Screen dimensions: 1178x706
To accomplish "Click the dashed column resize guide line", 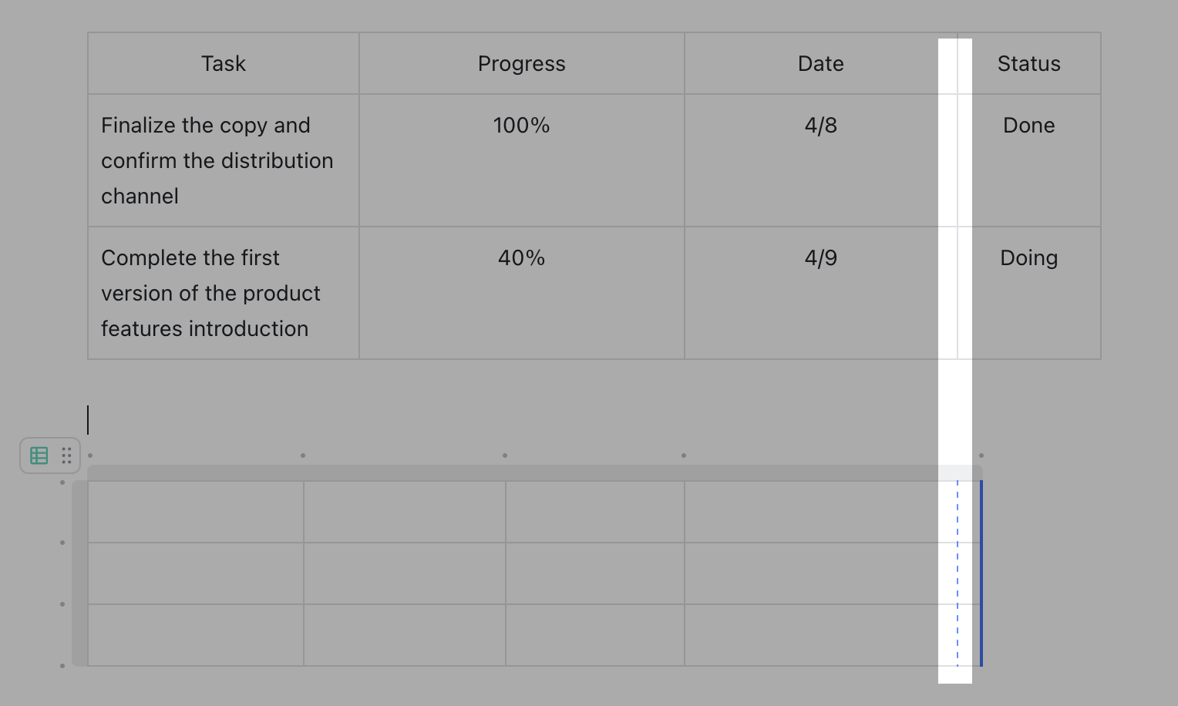I will click(957, 573).
